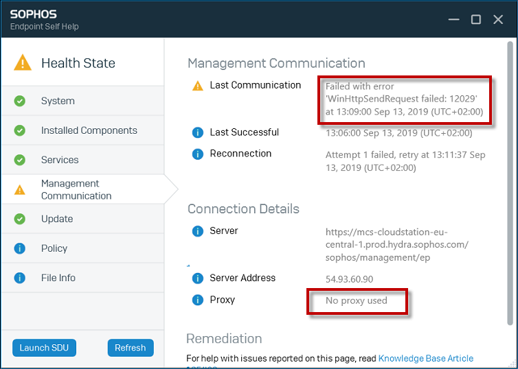Click the server address 54.93.60.90
The width and height of the screenshot is (518, 369).
point(349,279)
